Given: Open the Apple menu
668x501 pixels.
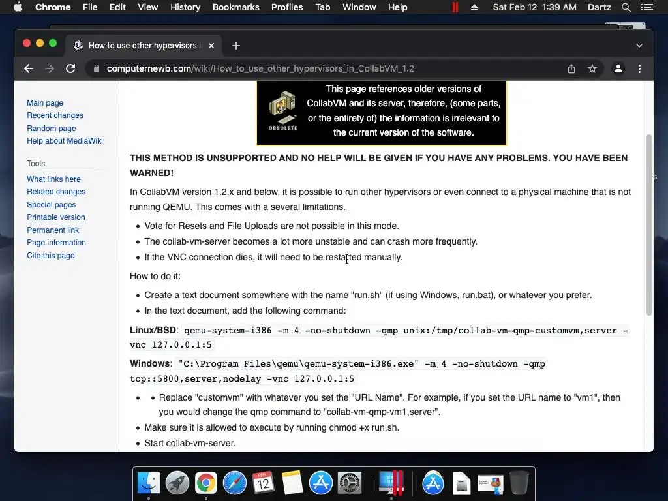Looking at the screenshot, I should pos(18,7).
